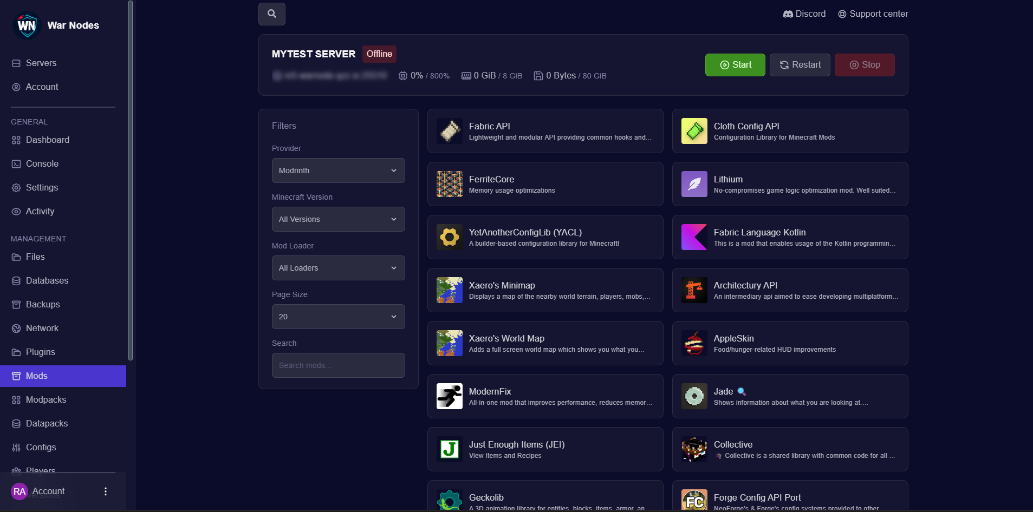Open the Architectury API title

tap(745, 285)
